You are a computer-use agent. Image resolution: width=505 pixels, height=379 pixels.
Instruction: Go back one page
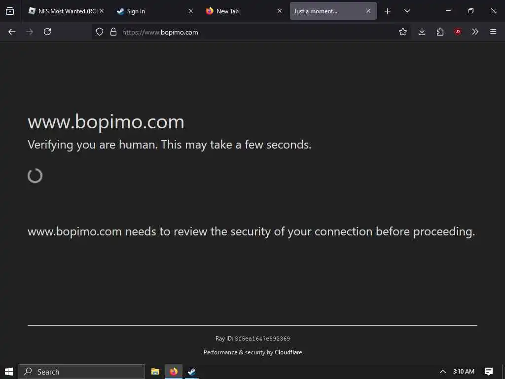point(12,32)
